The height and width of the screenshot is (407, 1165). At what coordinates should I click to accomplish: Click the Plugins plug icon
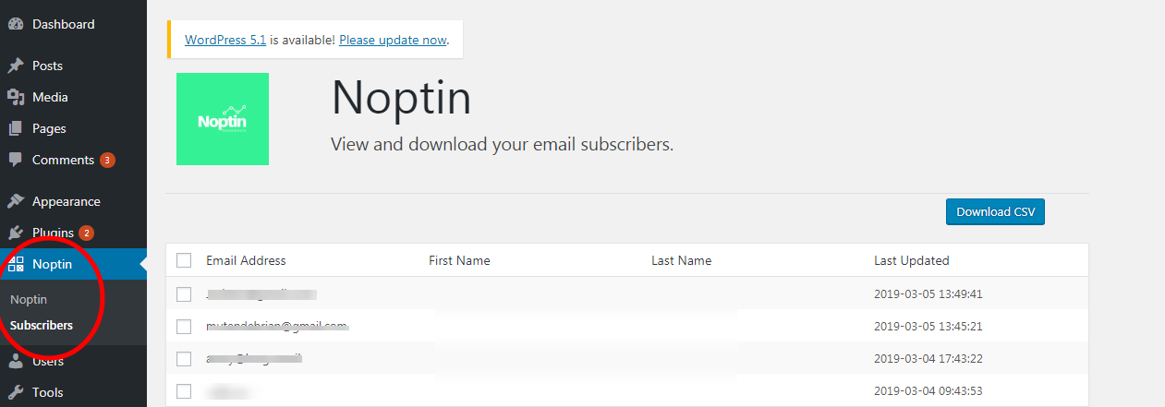(16, 233)
